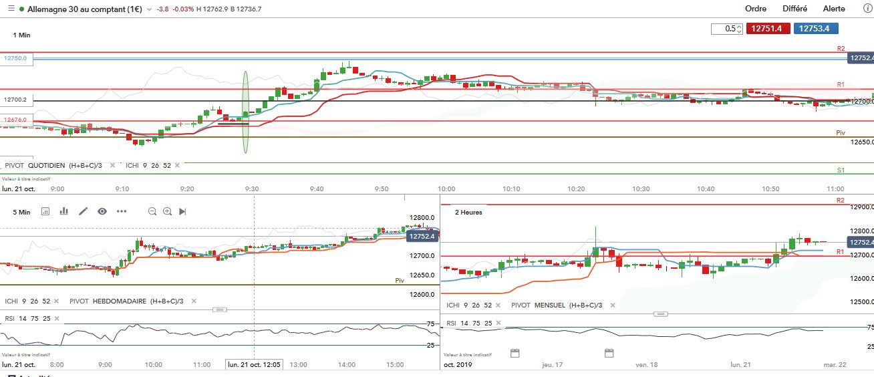Select the green ellipse drawing at 9:30

click(245, 112)
